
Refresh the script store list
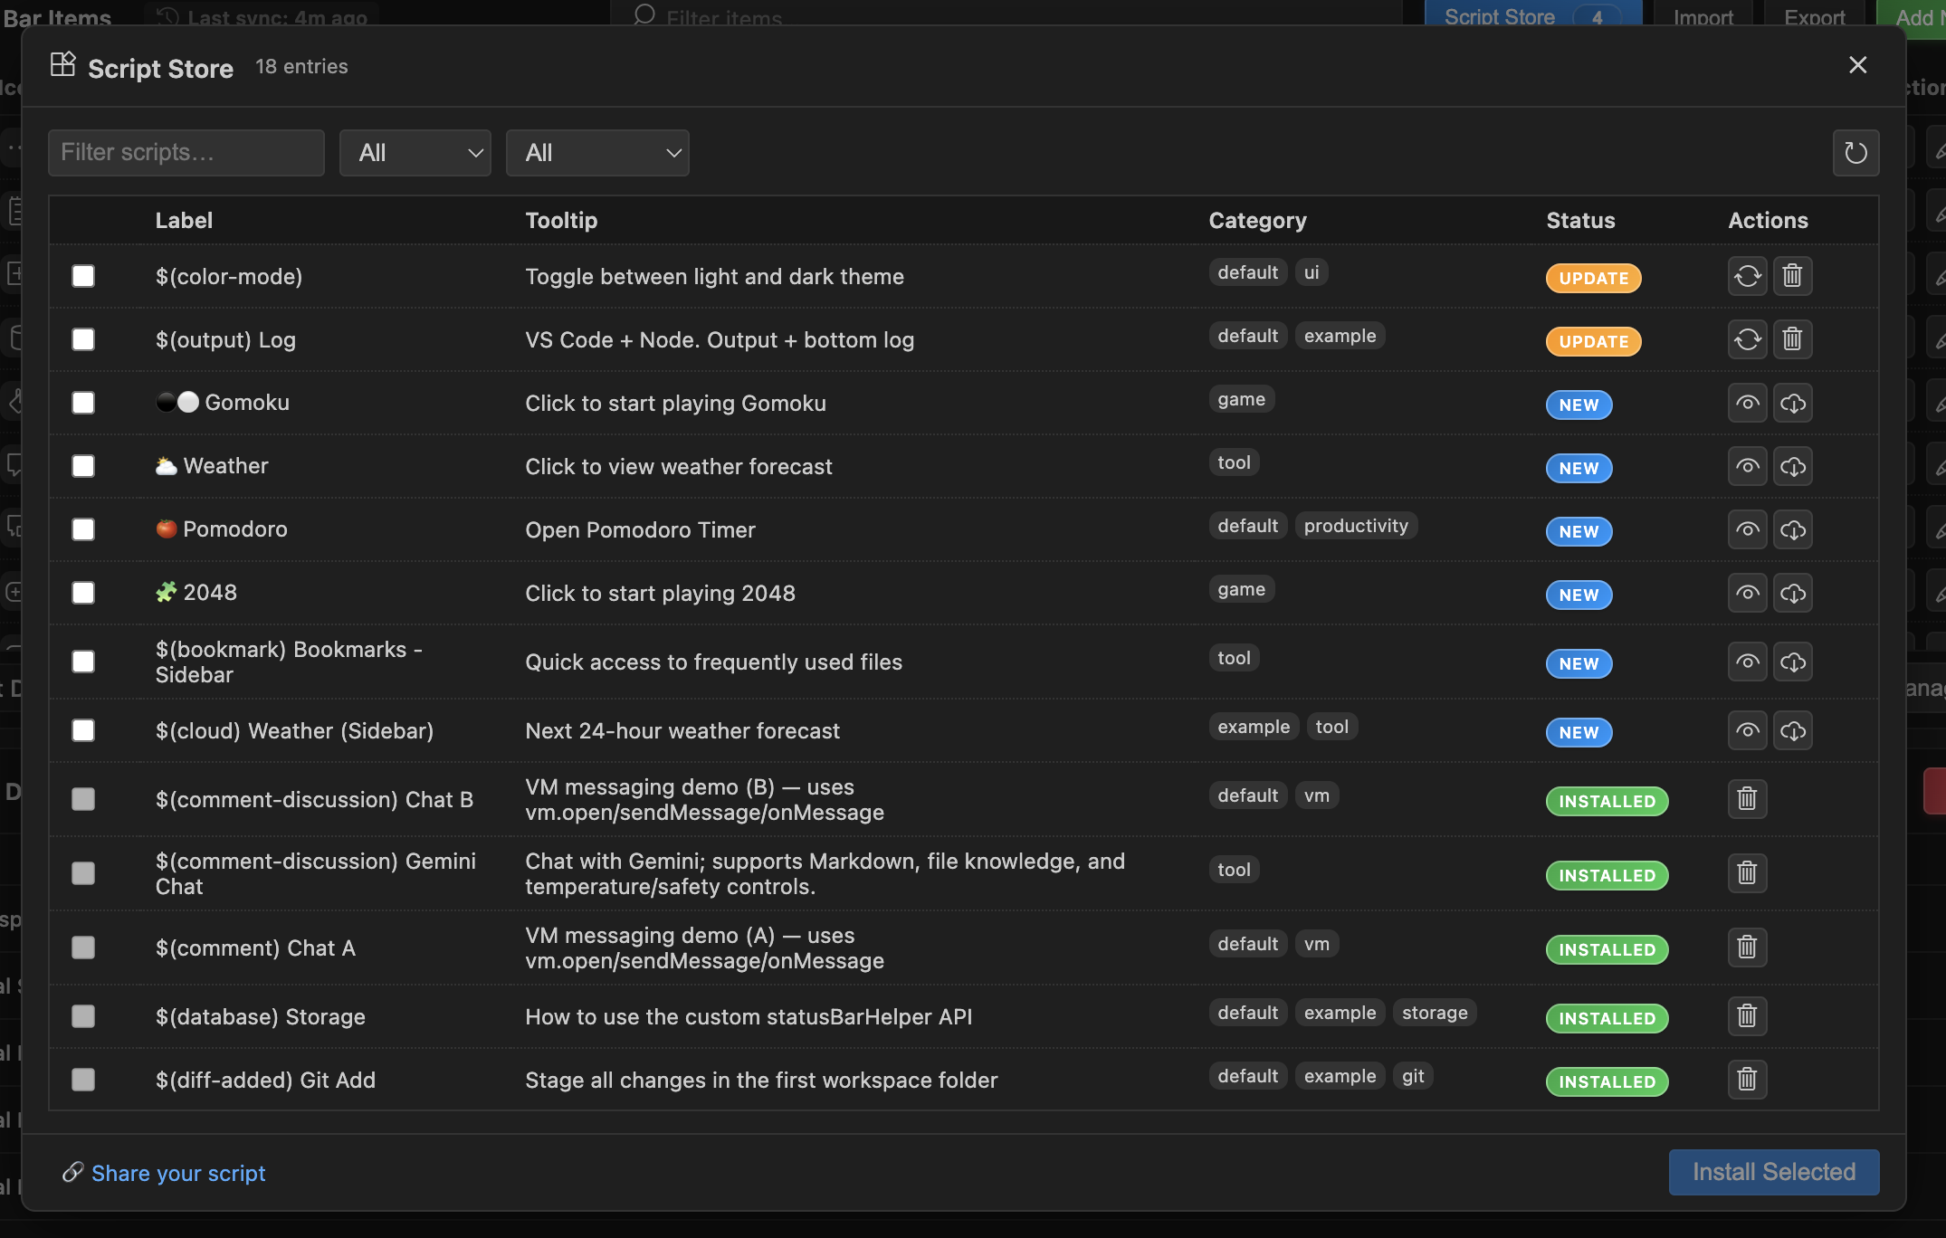click(1855, 153)
